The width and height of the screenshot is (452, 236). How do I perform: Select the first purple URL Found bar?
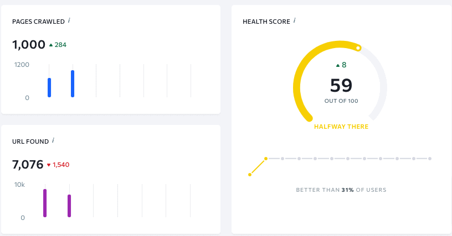45,203
